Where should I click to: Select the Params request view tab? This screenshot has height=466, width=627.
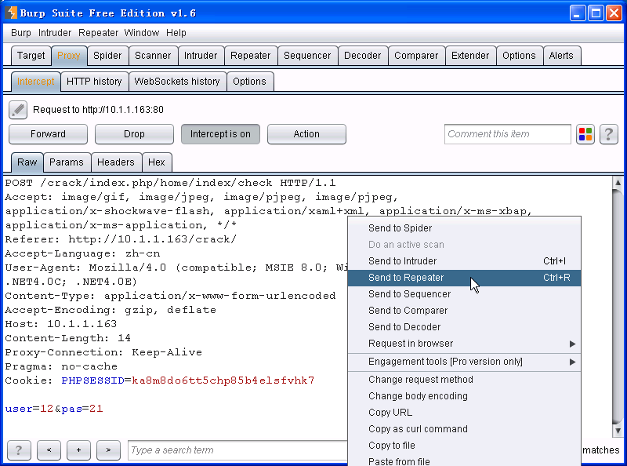pyautogui.click(x=67, y=162)
